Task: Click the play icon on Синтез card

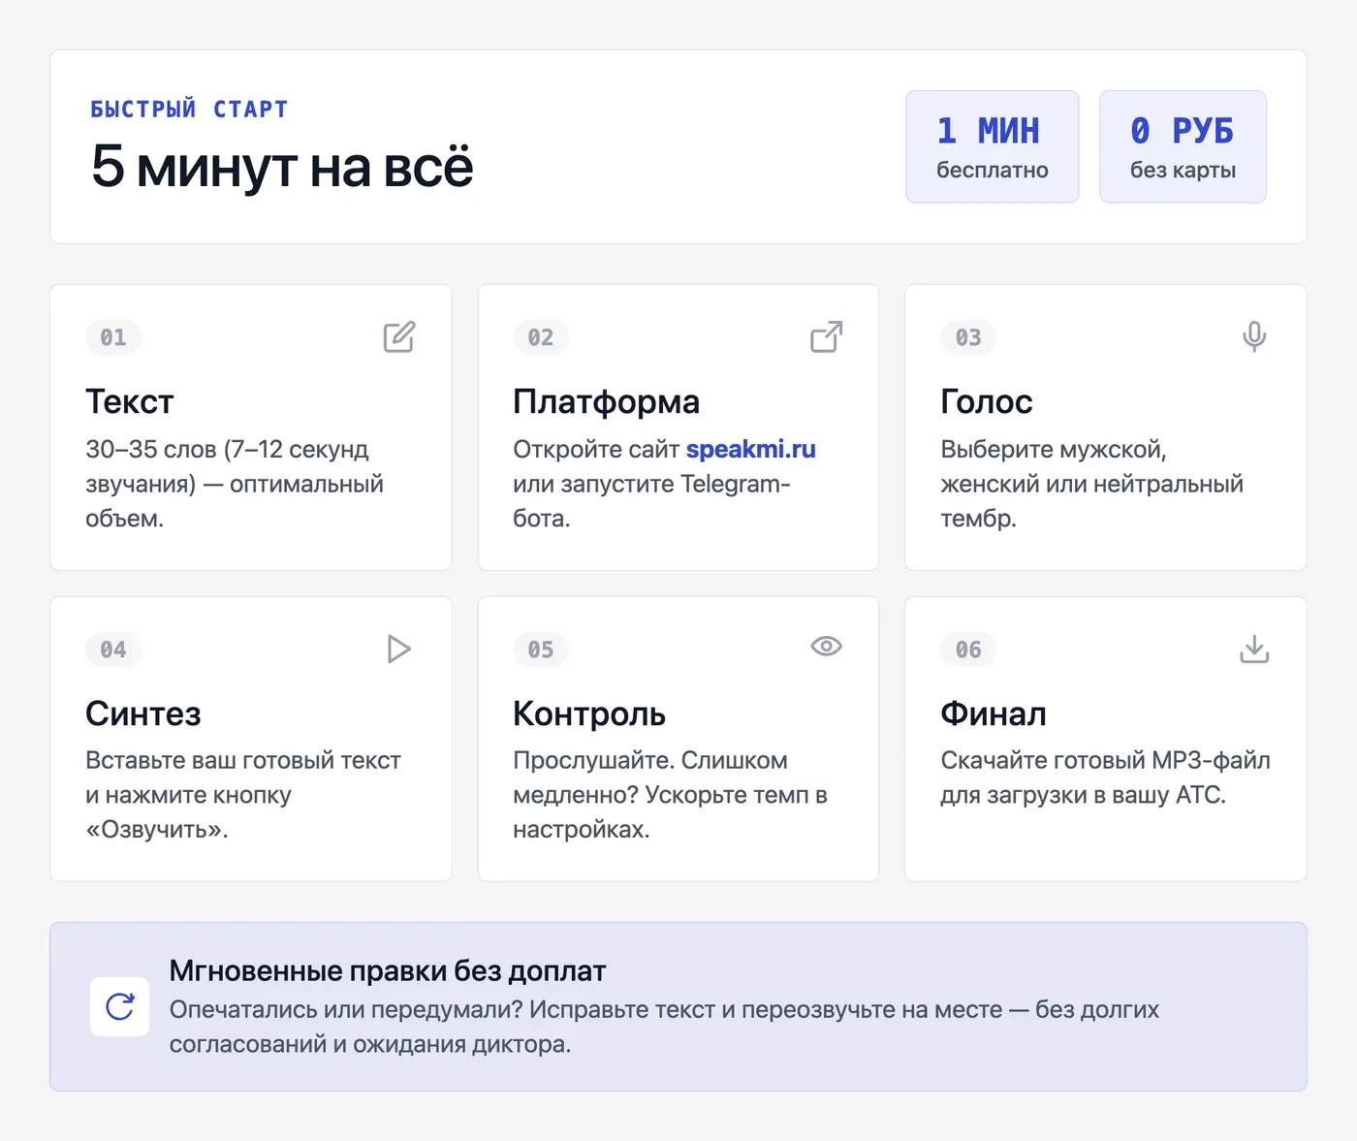Action: click(398, 649)
